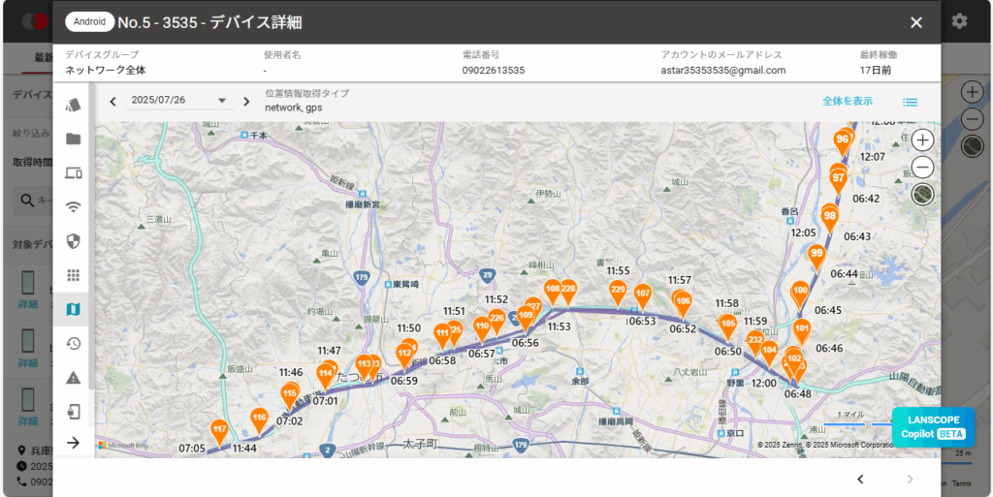Select the map location icon in sidebar

(x=73, y=309)
